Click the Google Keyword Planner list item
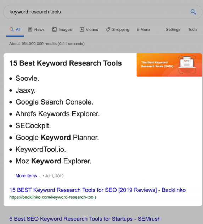Viewport: 203px width, 224px height. (x=57, y=138)
